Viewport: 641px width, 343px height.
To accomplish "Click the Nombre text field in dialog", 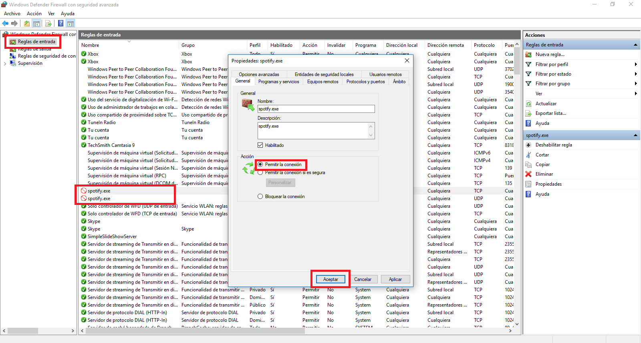I will coord(316,109).
